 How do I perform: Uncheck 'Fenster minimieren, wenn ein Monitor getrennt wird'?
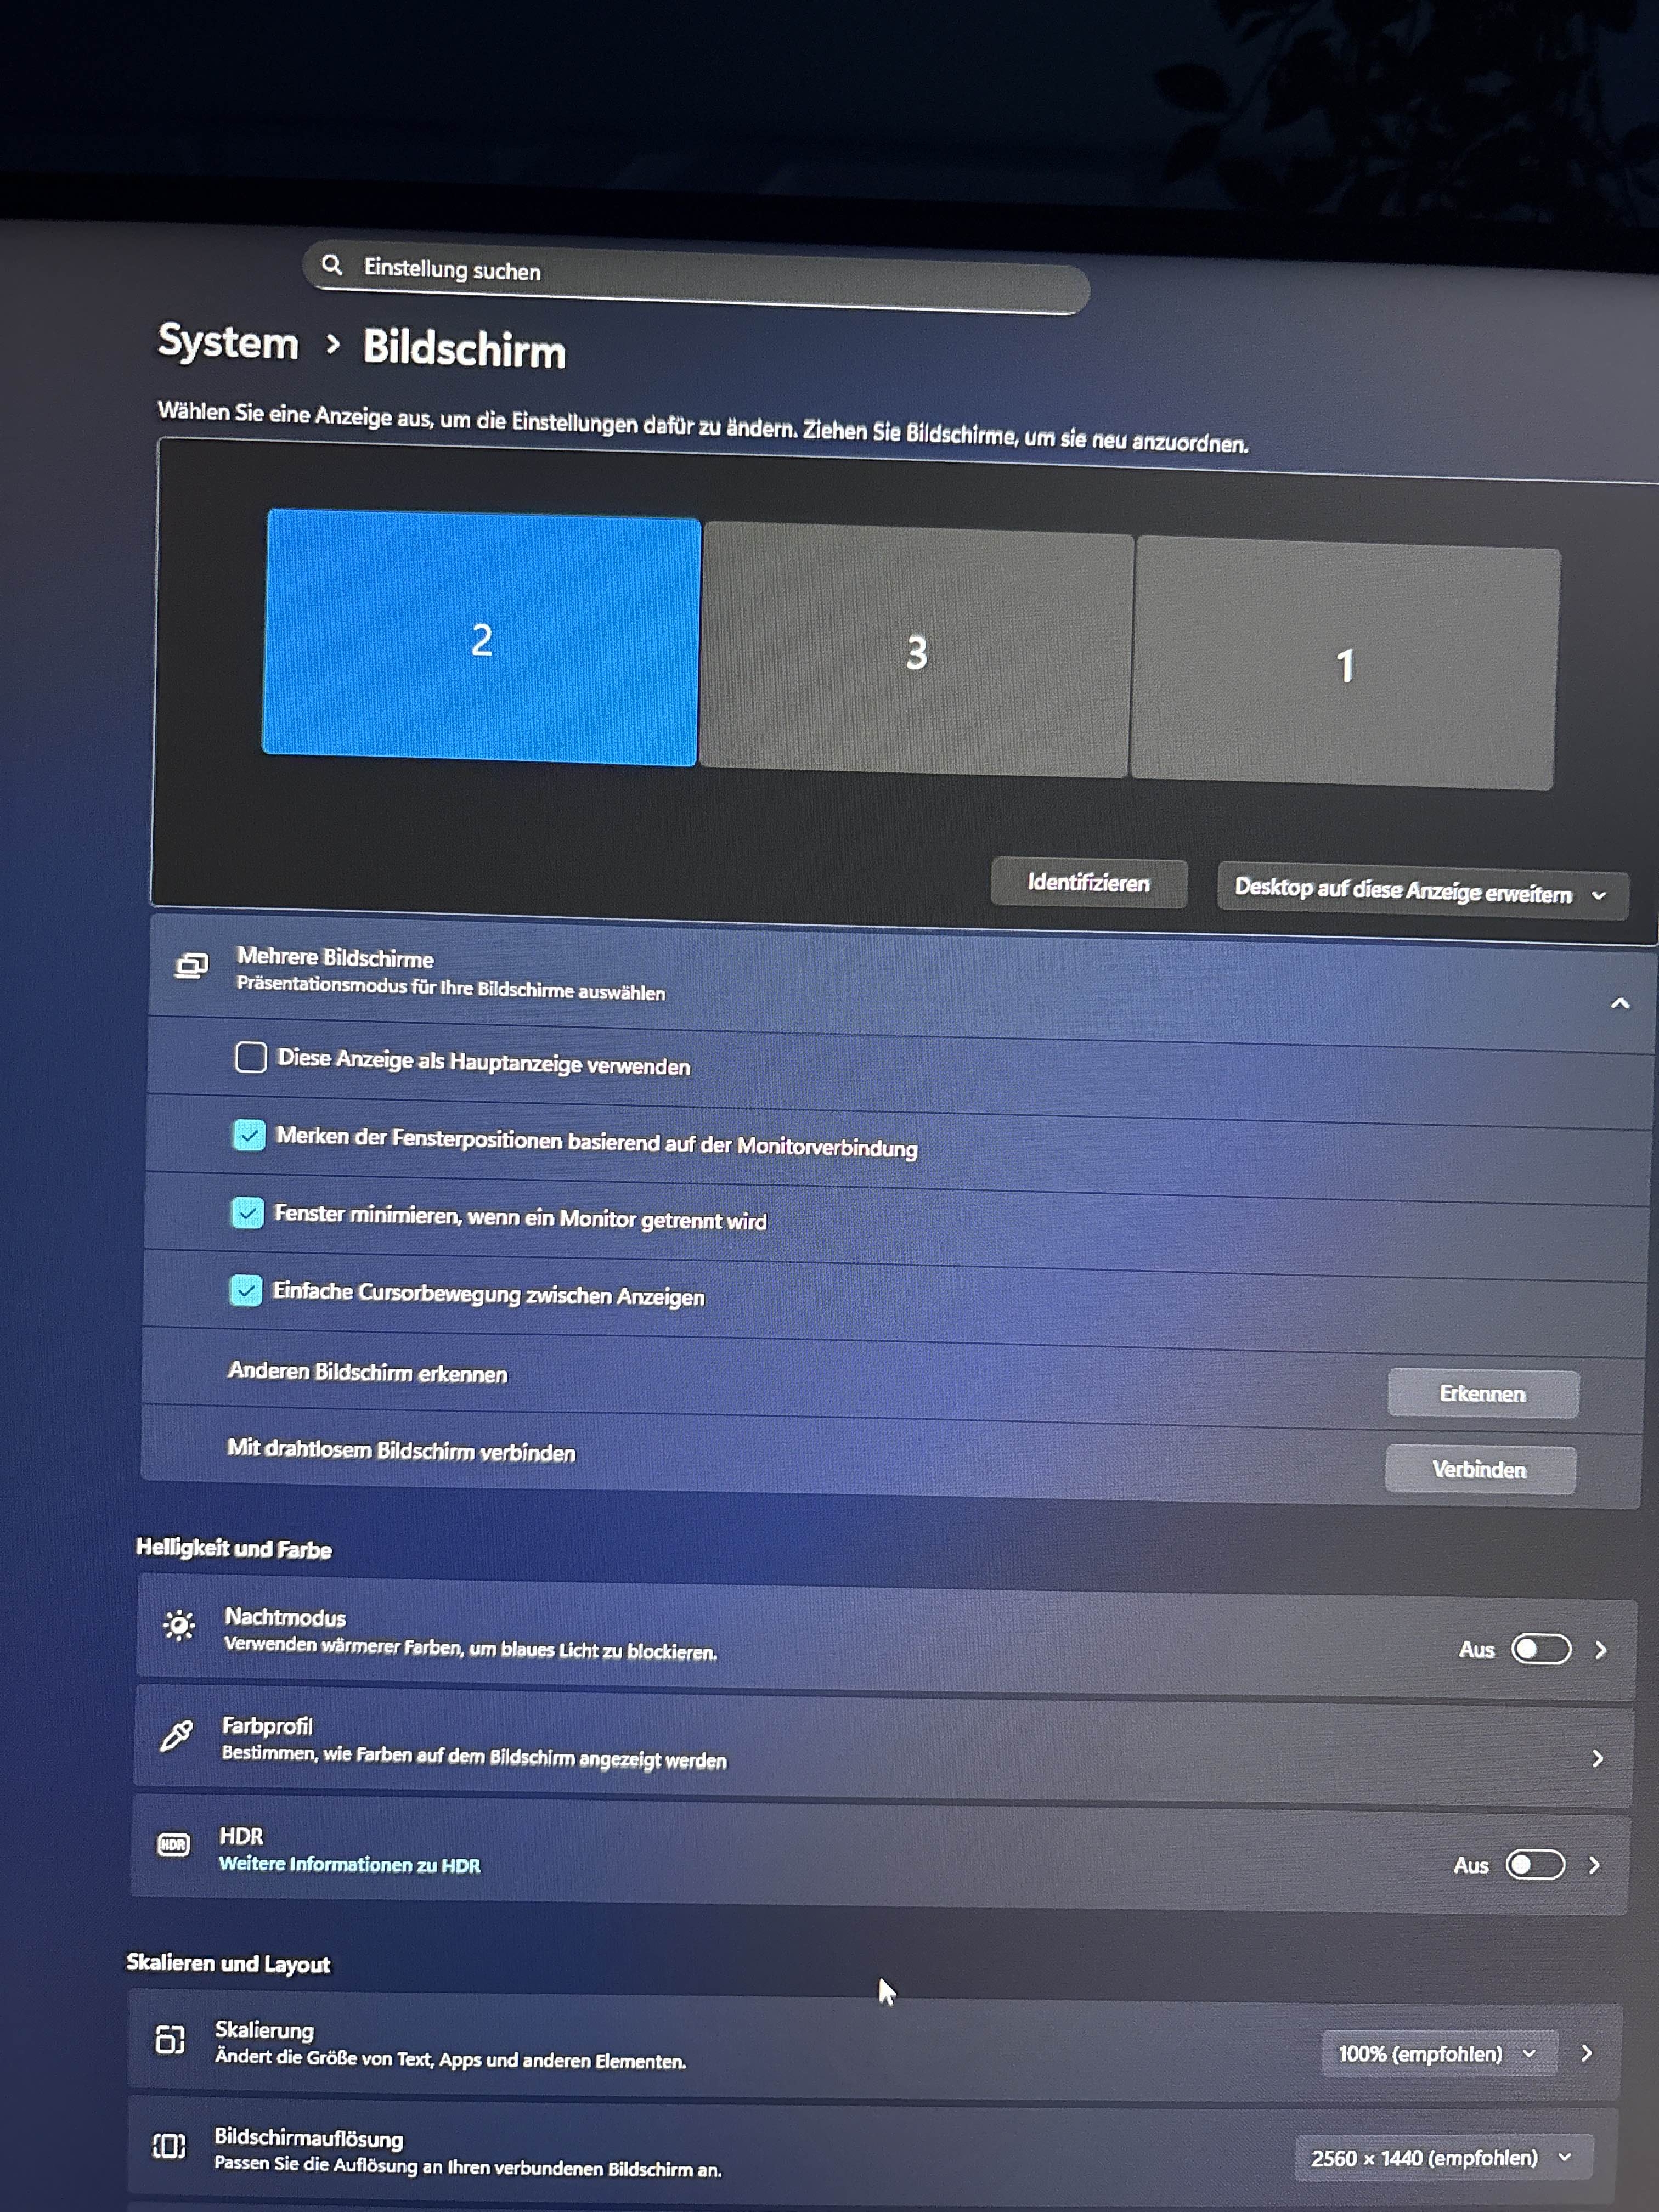247,1213
